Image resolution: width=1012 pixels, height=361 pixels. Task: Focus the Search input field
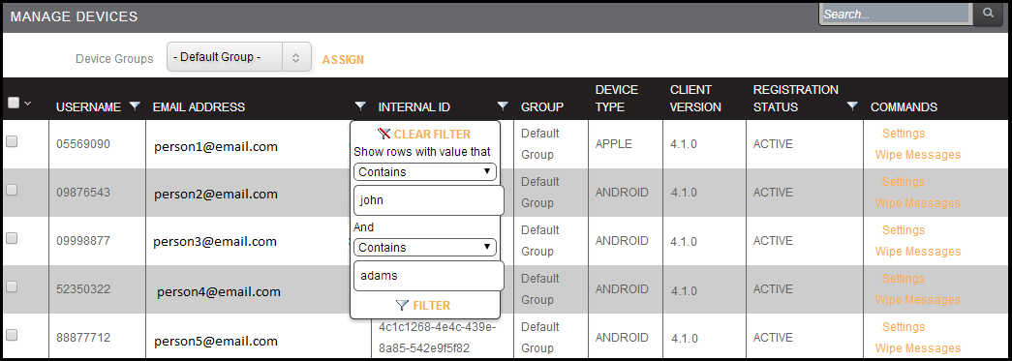[896, 14]
